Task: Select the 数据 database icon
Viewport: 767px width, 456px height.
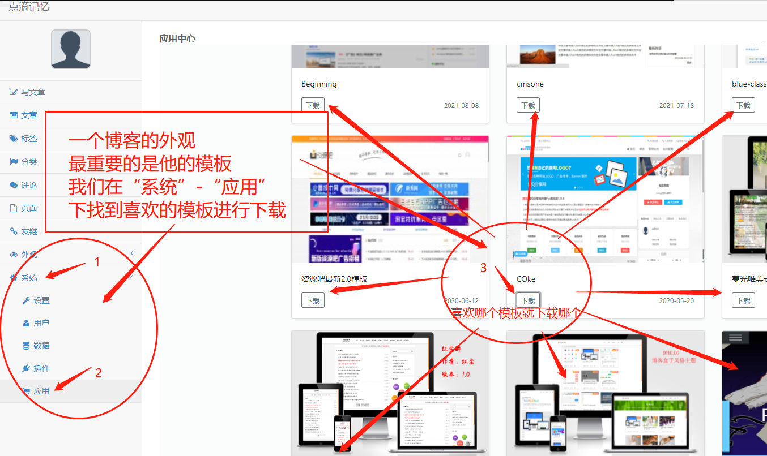Action: click(25, 347)
